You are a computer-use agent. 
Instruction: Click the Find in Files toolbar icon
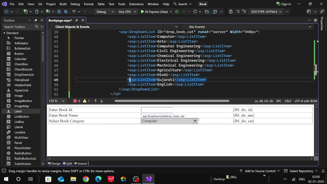coord(207,11)
